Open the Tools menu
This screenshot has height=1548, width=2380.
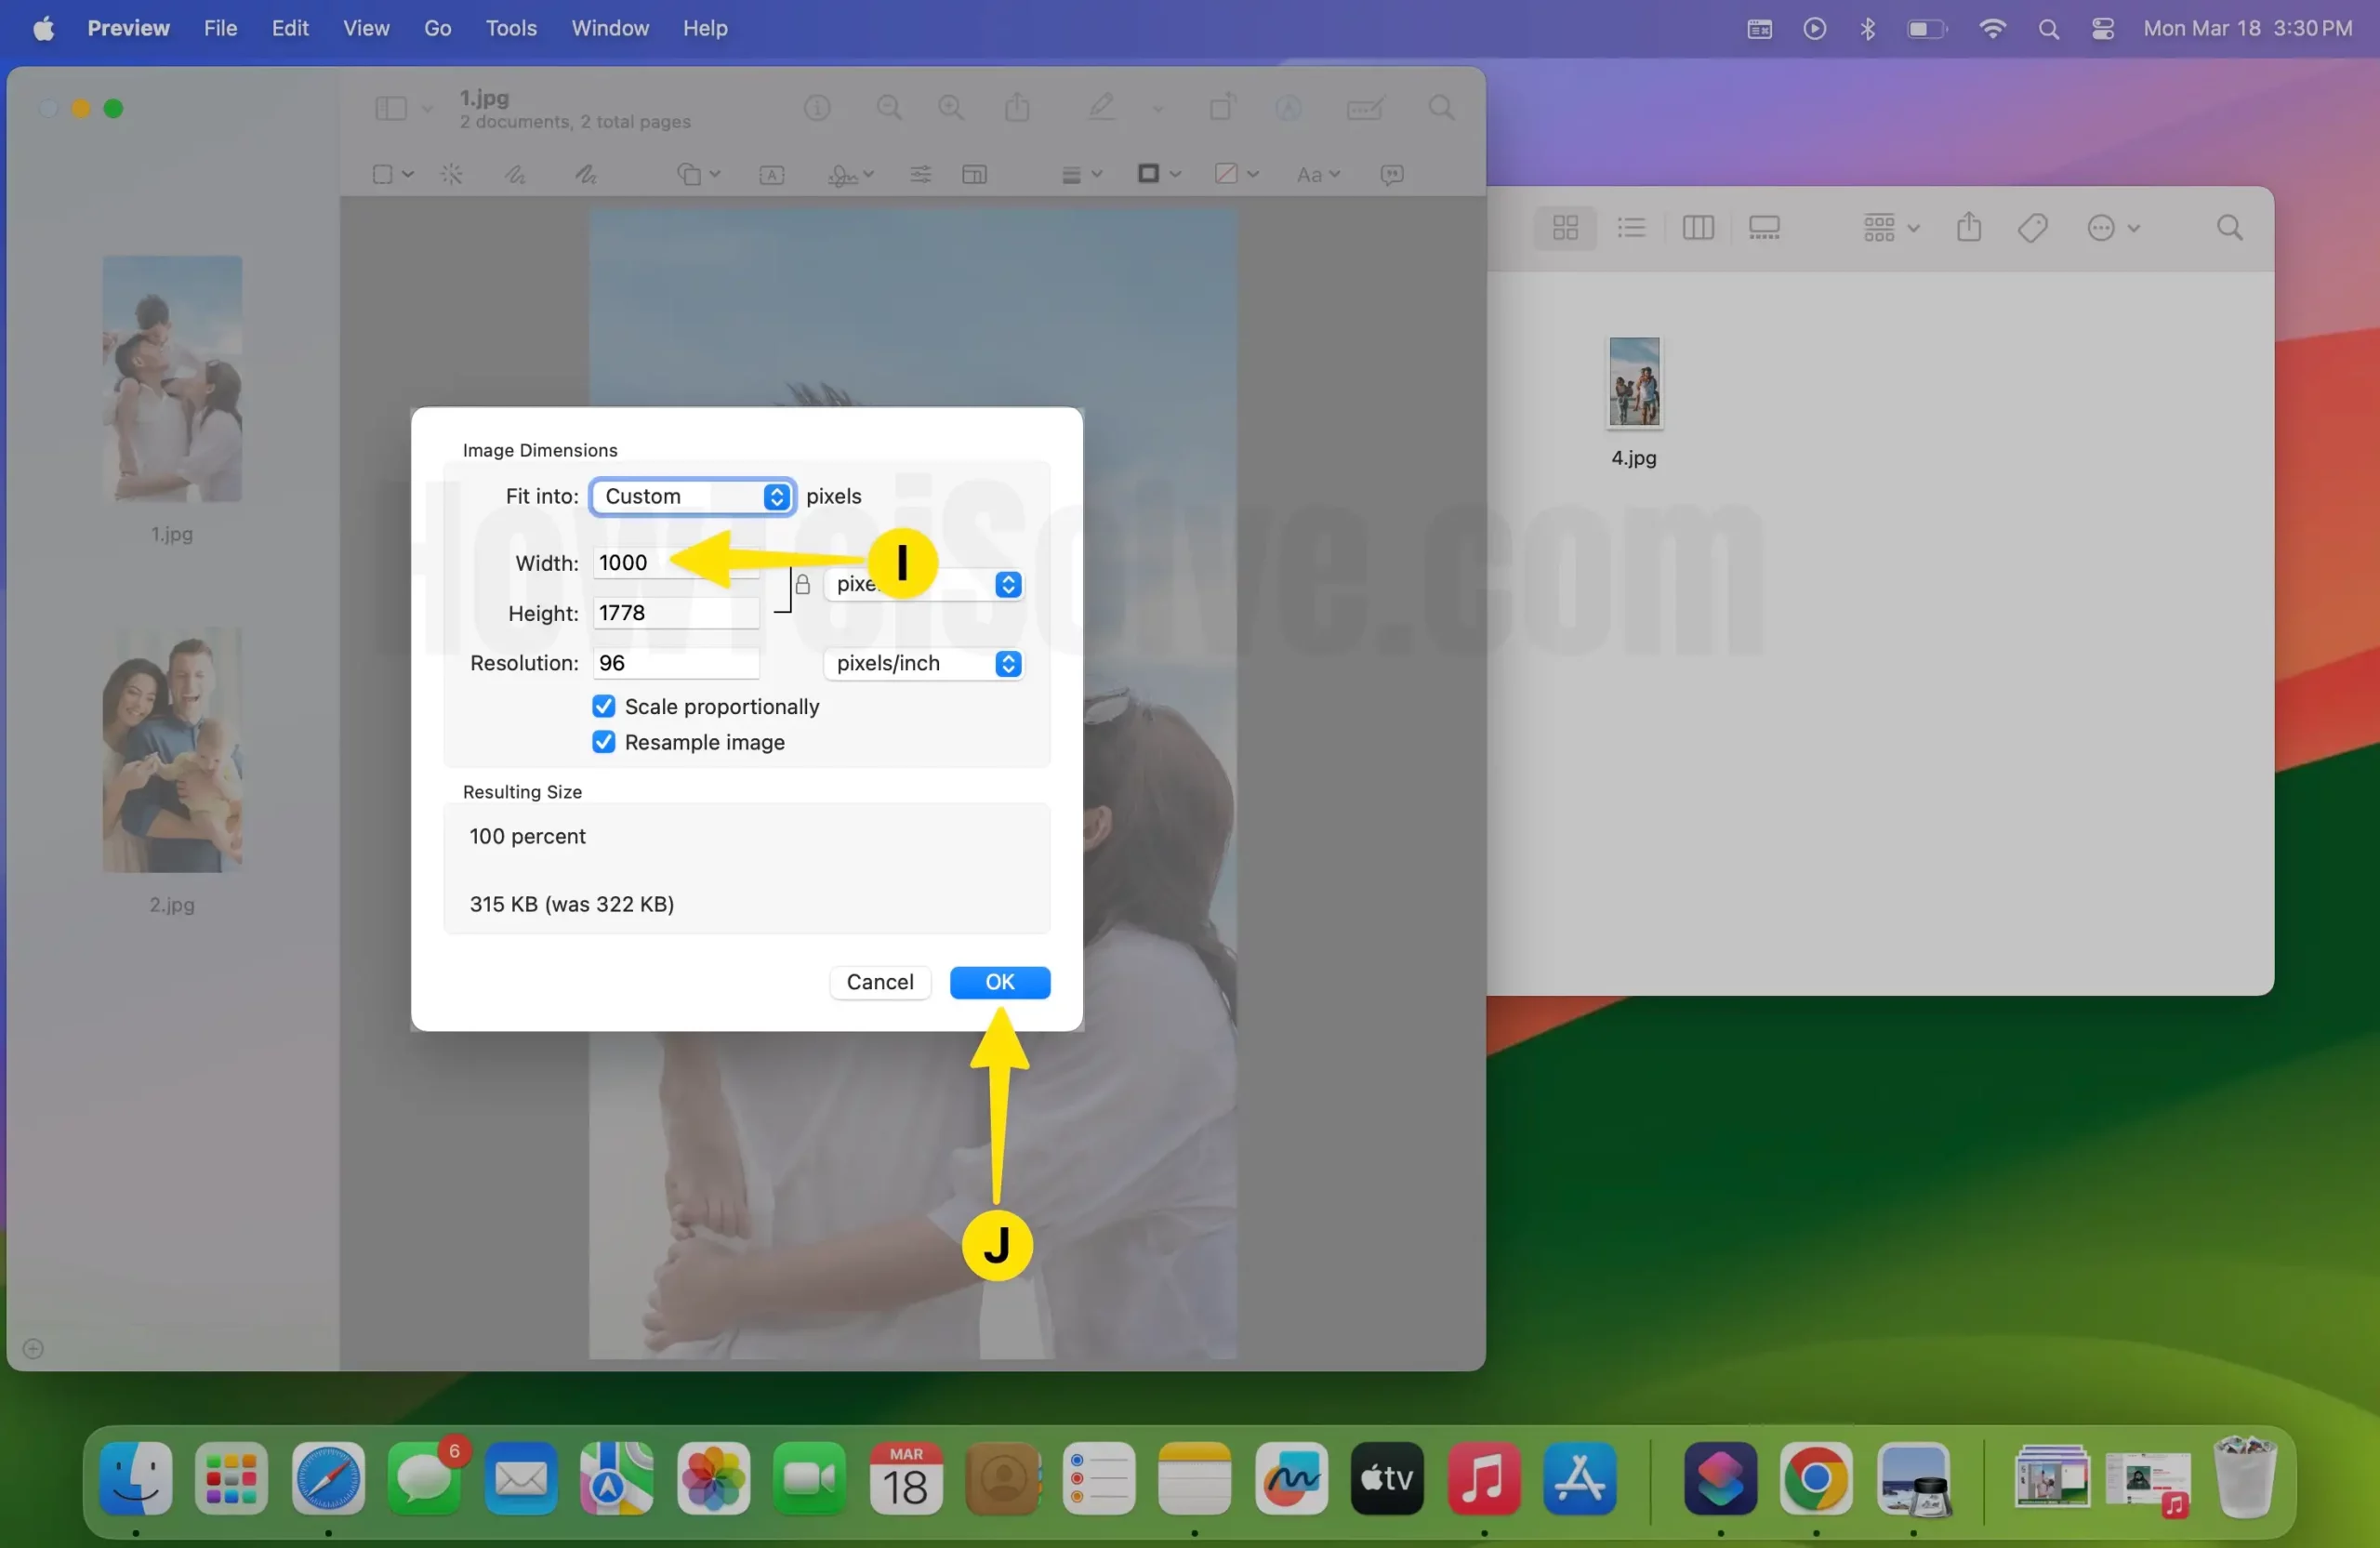511,28
